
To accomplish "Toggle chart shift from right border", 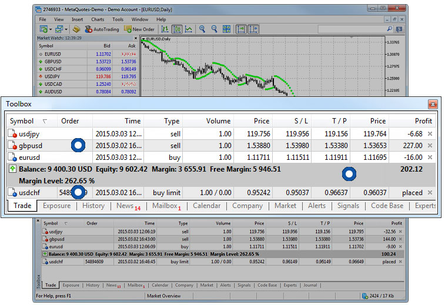I will tap(253, 29).
